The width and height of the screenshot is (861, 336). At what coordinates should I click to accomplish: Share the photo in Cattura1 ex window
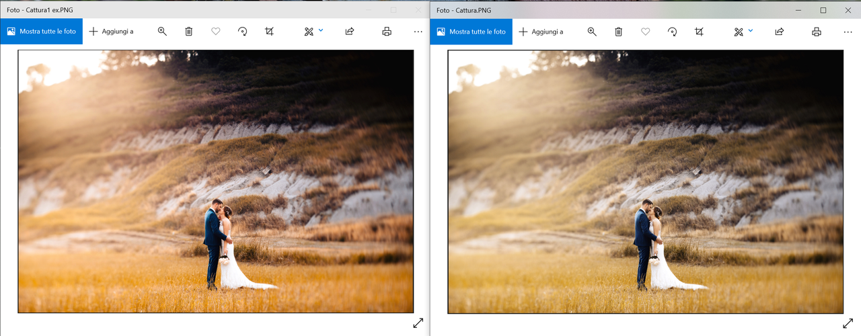[350, 32]
